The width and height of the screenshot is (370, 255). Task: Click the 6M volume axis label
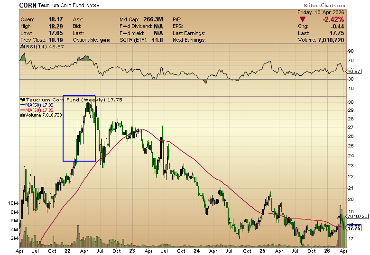(x=14, y=221)
